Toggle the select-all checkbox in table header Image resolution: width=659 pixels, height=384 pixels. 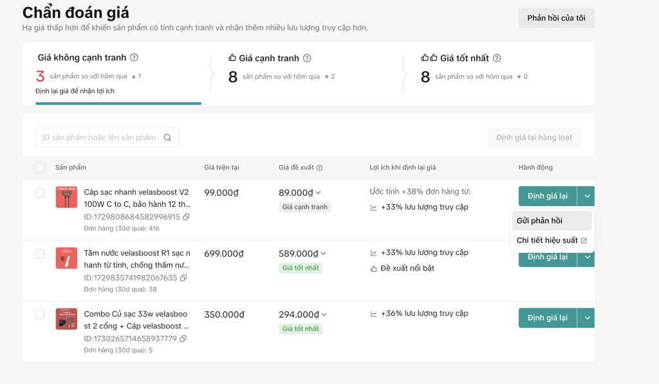point(40,168)
